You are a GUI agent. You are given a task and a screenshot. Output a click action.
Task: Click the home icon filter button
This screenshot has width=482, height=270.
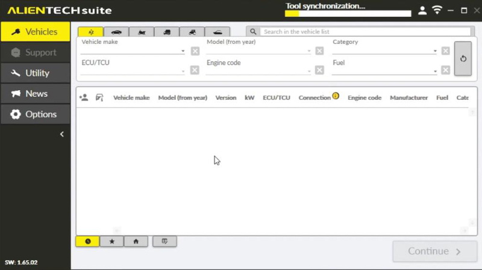136,241
